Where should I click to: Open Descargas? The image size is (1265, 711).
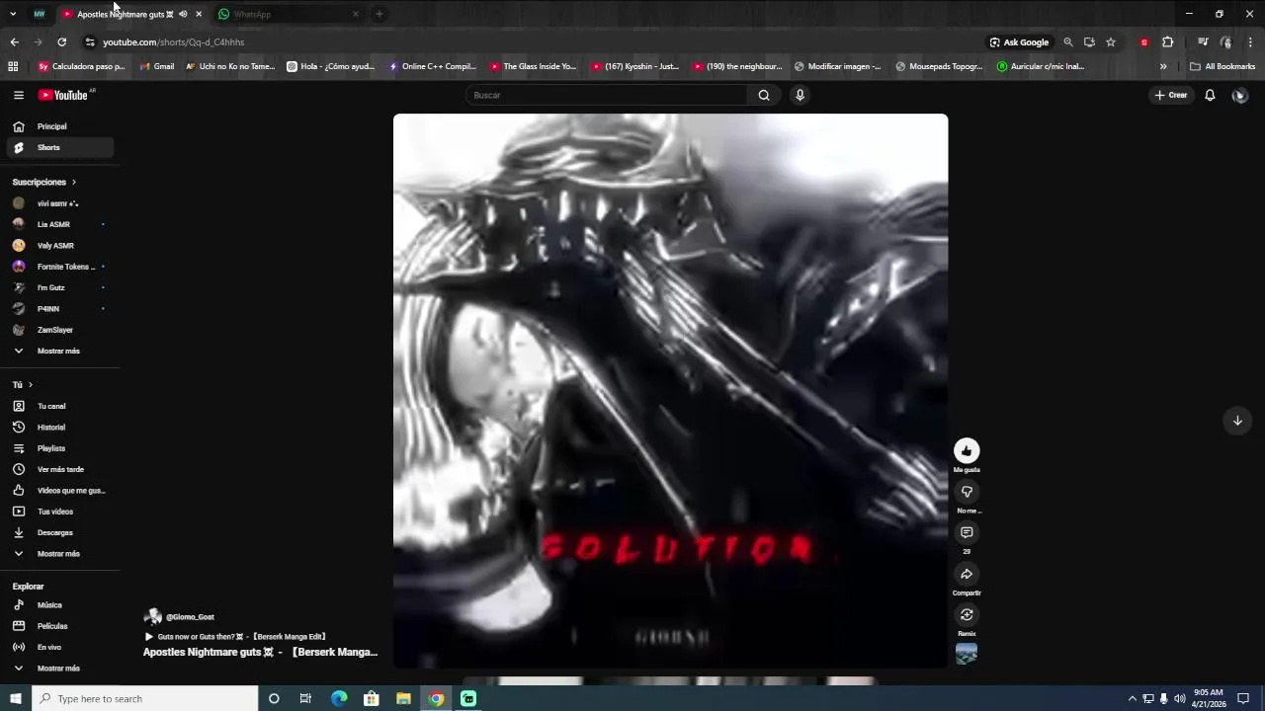click(x=60, y=532)
